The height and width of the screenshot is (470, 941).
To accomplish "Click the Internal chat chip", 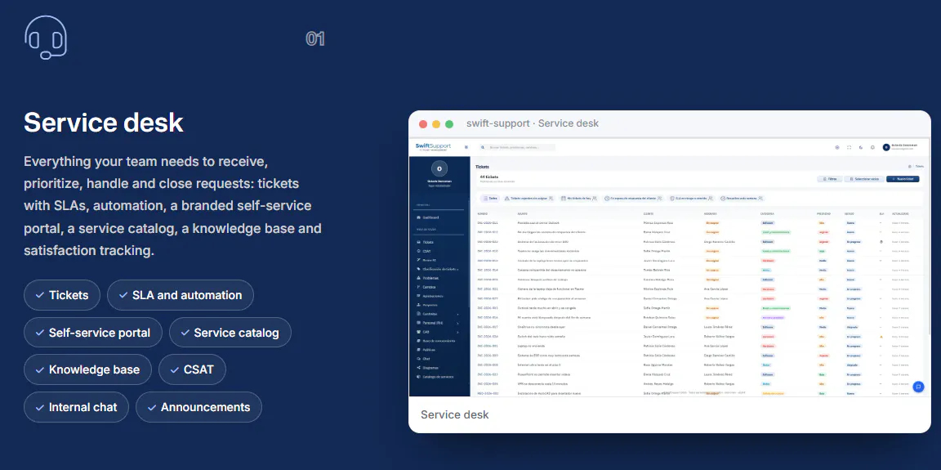I will click(76, 407).
